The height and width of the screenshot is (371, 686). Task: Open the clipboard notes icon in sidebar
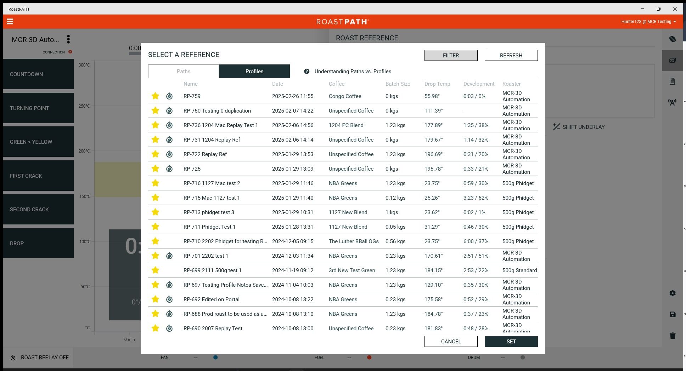click(672, 81)
